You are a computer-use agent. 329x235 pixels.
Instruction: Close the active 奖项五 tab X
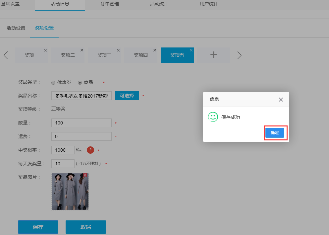pos(191,50)
